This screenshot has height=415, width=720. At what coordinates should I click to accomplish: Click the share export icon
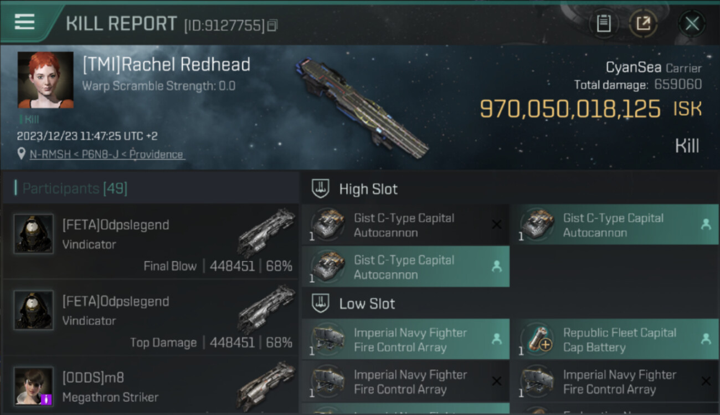(643, 23)
